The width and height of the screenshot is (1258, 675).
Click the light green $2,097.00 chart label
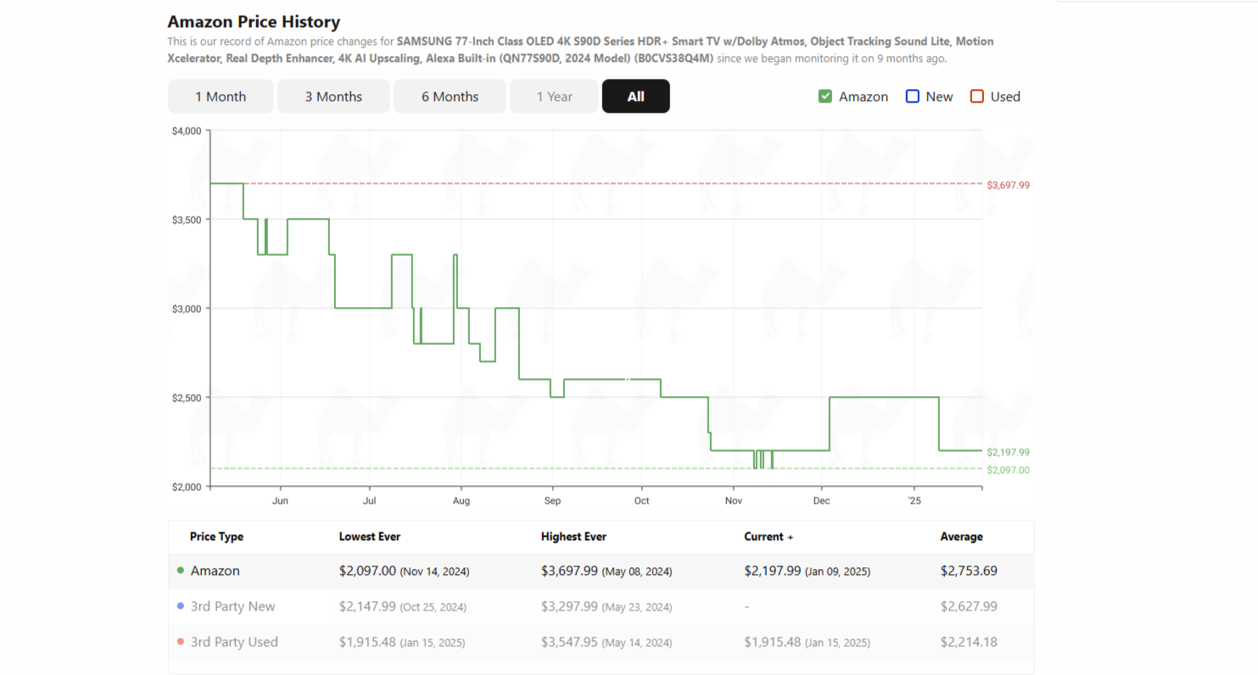pos(1009,470)
